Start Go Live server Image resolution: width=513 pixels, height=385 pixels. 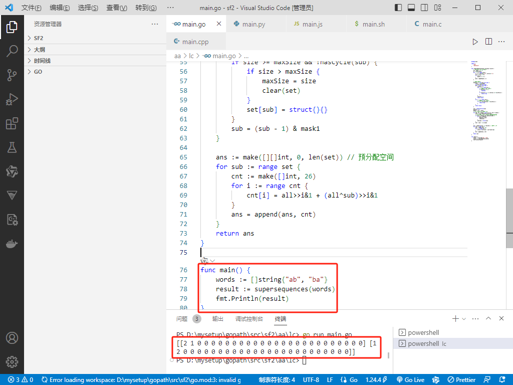[x=410, y=380]
